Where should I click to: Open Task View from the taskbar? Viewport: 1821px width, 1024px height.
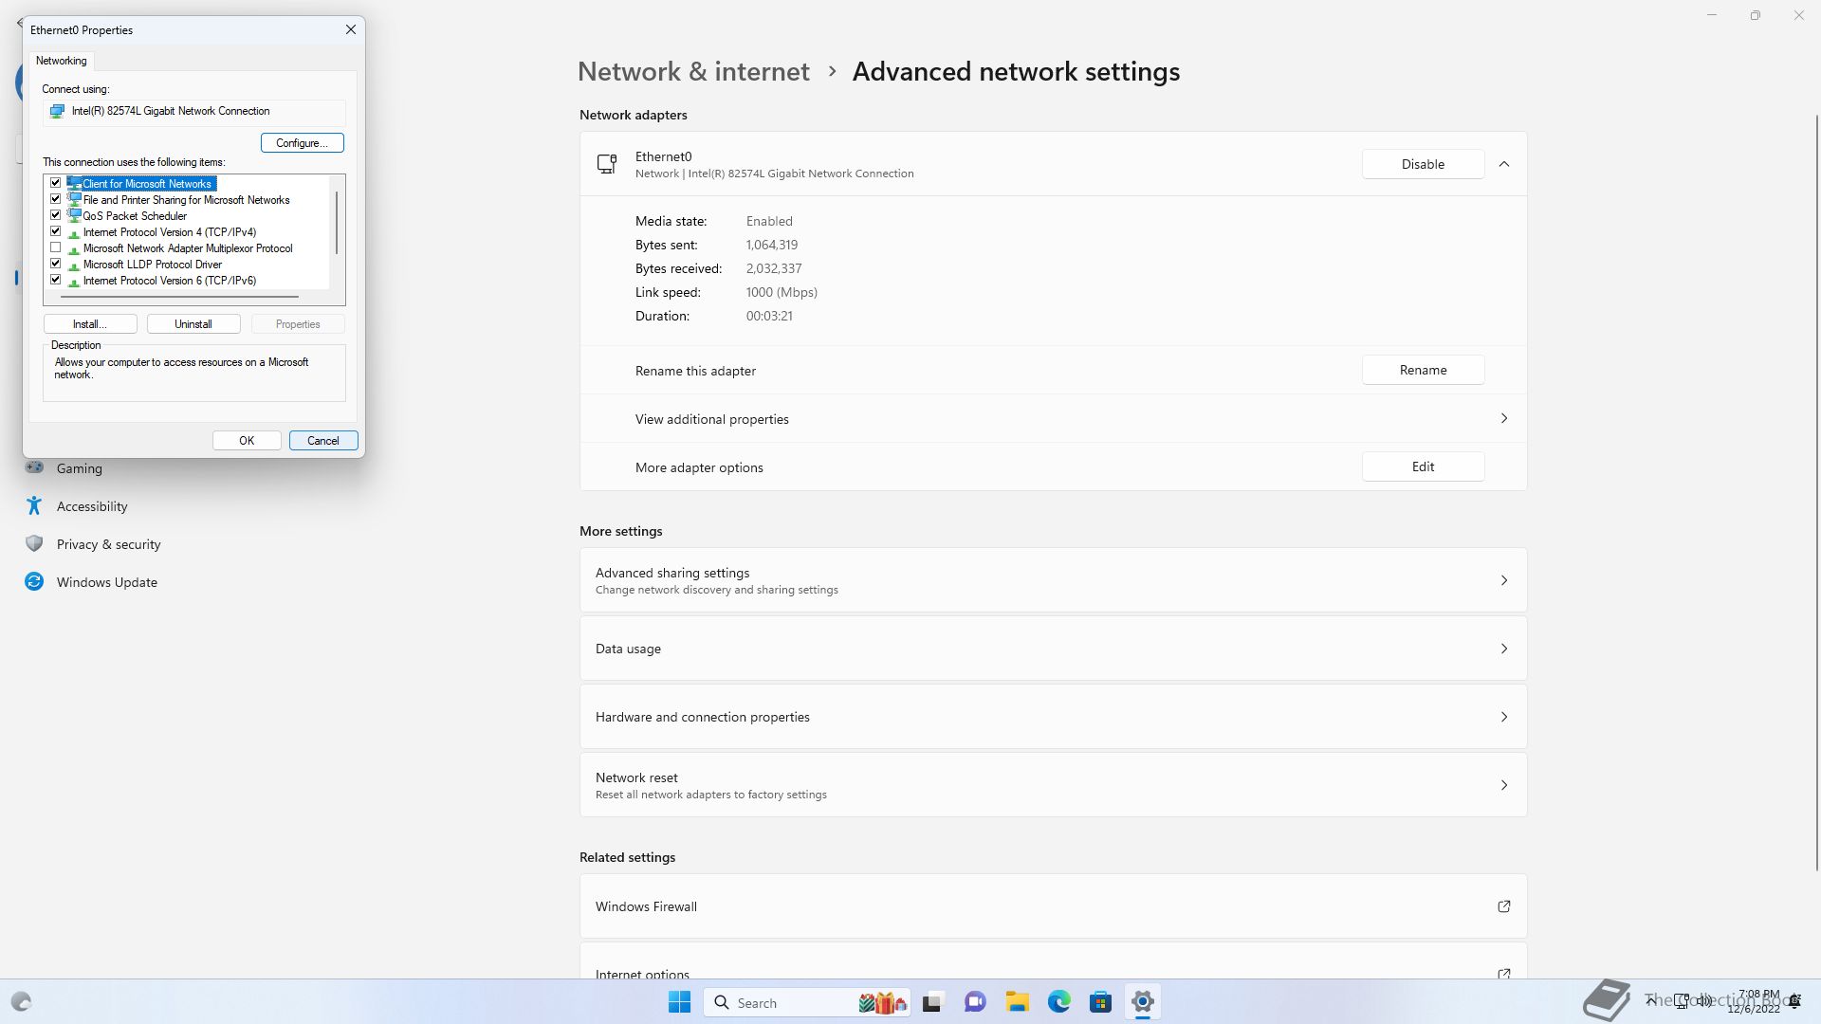click(932, 1002)
